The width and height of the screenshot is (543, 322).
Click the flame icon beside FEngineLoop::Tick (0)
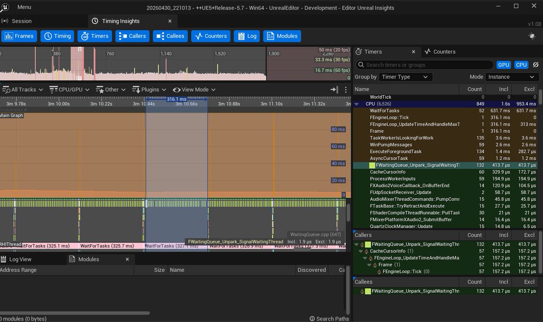[379, 271]
